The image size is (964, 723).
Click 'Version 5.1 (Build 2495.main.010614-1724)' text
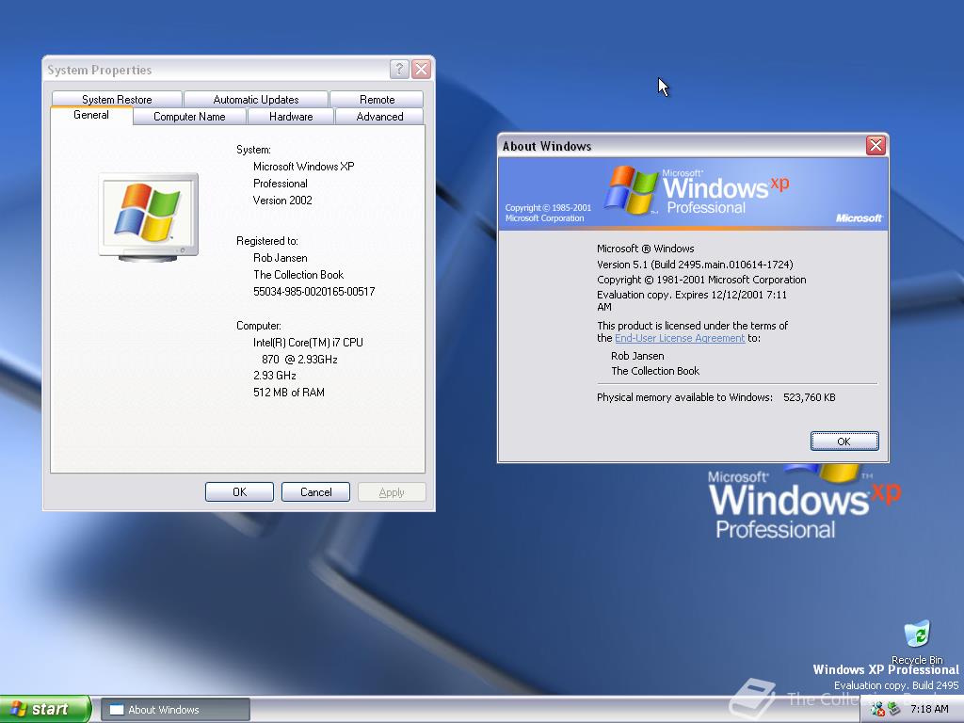[x=695, y=265]
